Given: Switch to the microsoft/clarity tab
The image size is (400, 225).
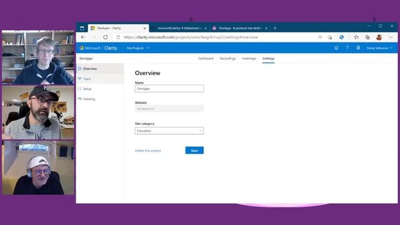Looking at the screenshot, I should coord(179,28).
